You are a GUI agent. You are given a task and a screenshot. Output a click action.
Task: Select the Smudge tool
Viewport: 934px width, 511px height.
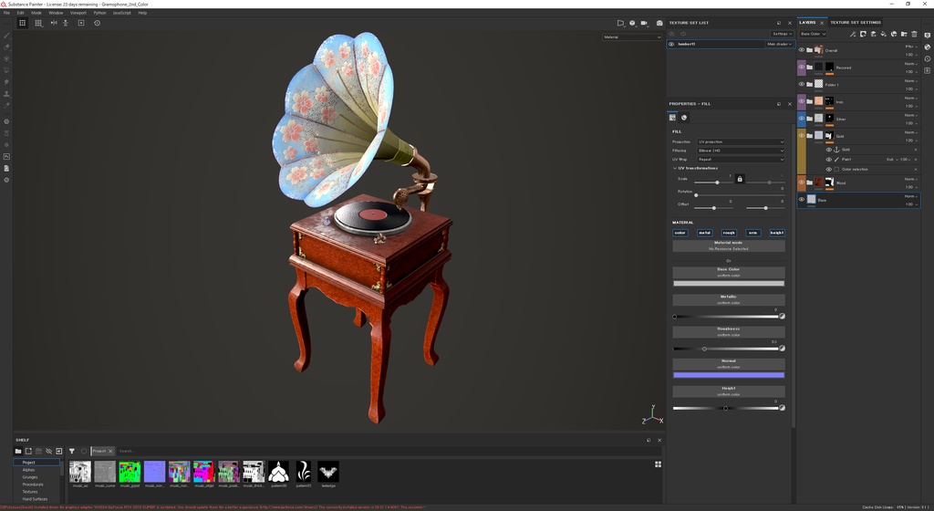[x=6, y=82]
